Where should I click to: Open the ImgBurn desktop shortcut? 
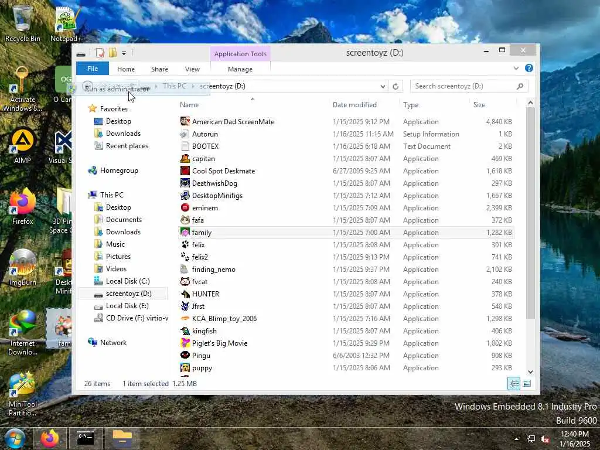pyautogui.click(x=23, y=267)
